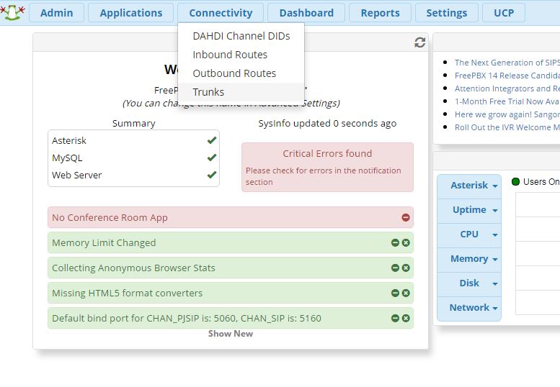Click Collecting Anonymous Browser Stats text
Image resolution: width=560 pixels, height=387 pixels.
[133, 268]
